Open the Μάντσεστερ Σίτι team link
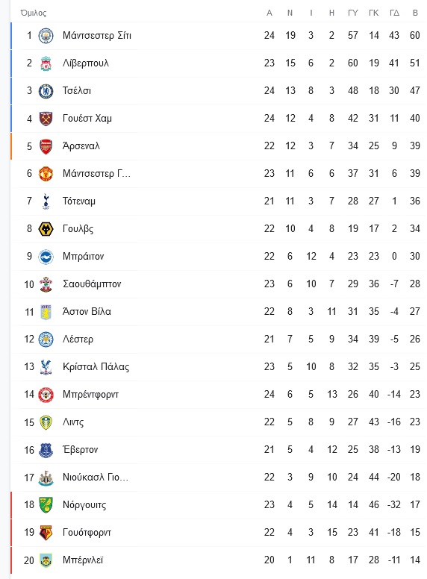The image size is (427, 579). pyautogui.click(x=97, y=36)
